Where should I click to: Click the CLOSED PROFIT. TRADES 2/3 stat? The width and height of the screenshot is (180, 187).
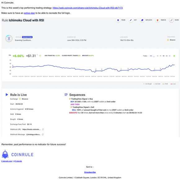71,56
